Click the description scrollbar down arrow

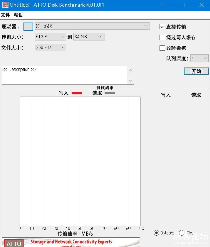coord(131,80)
